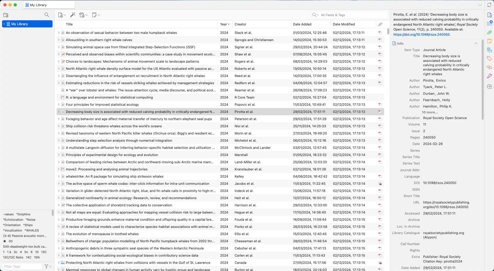Expand the My Library tree arrow
This screenshot has width=494, height=271.
pyautogui.click(x=4, y=24)
